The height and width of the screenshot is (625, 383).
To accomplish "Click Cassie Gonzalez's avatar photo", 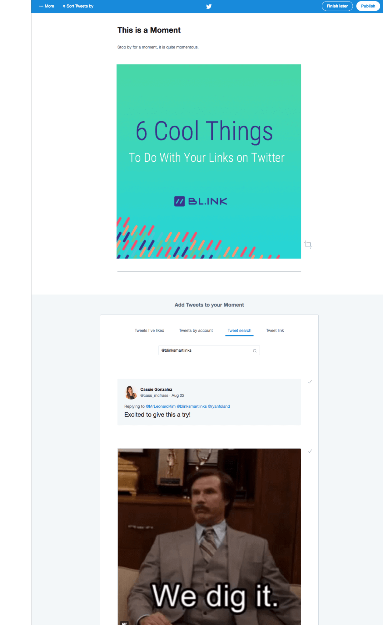I will [x=131, y=392].
